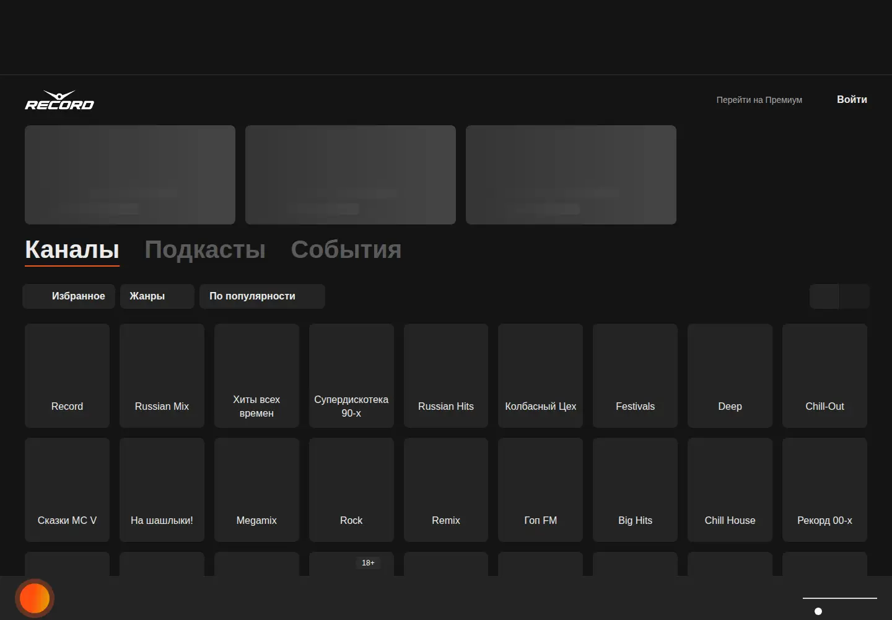This screenshot has height=620, width=892.
Task: Select the Russian Hits channel card
Action: [x=446, y=376]
